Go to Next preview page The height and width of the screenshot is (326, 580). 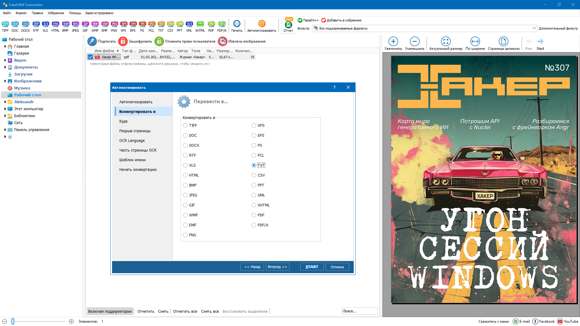(540, 43)
